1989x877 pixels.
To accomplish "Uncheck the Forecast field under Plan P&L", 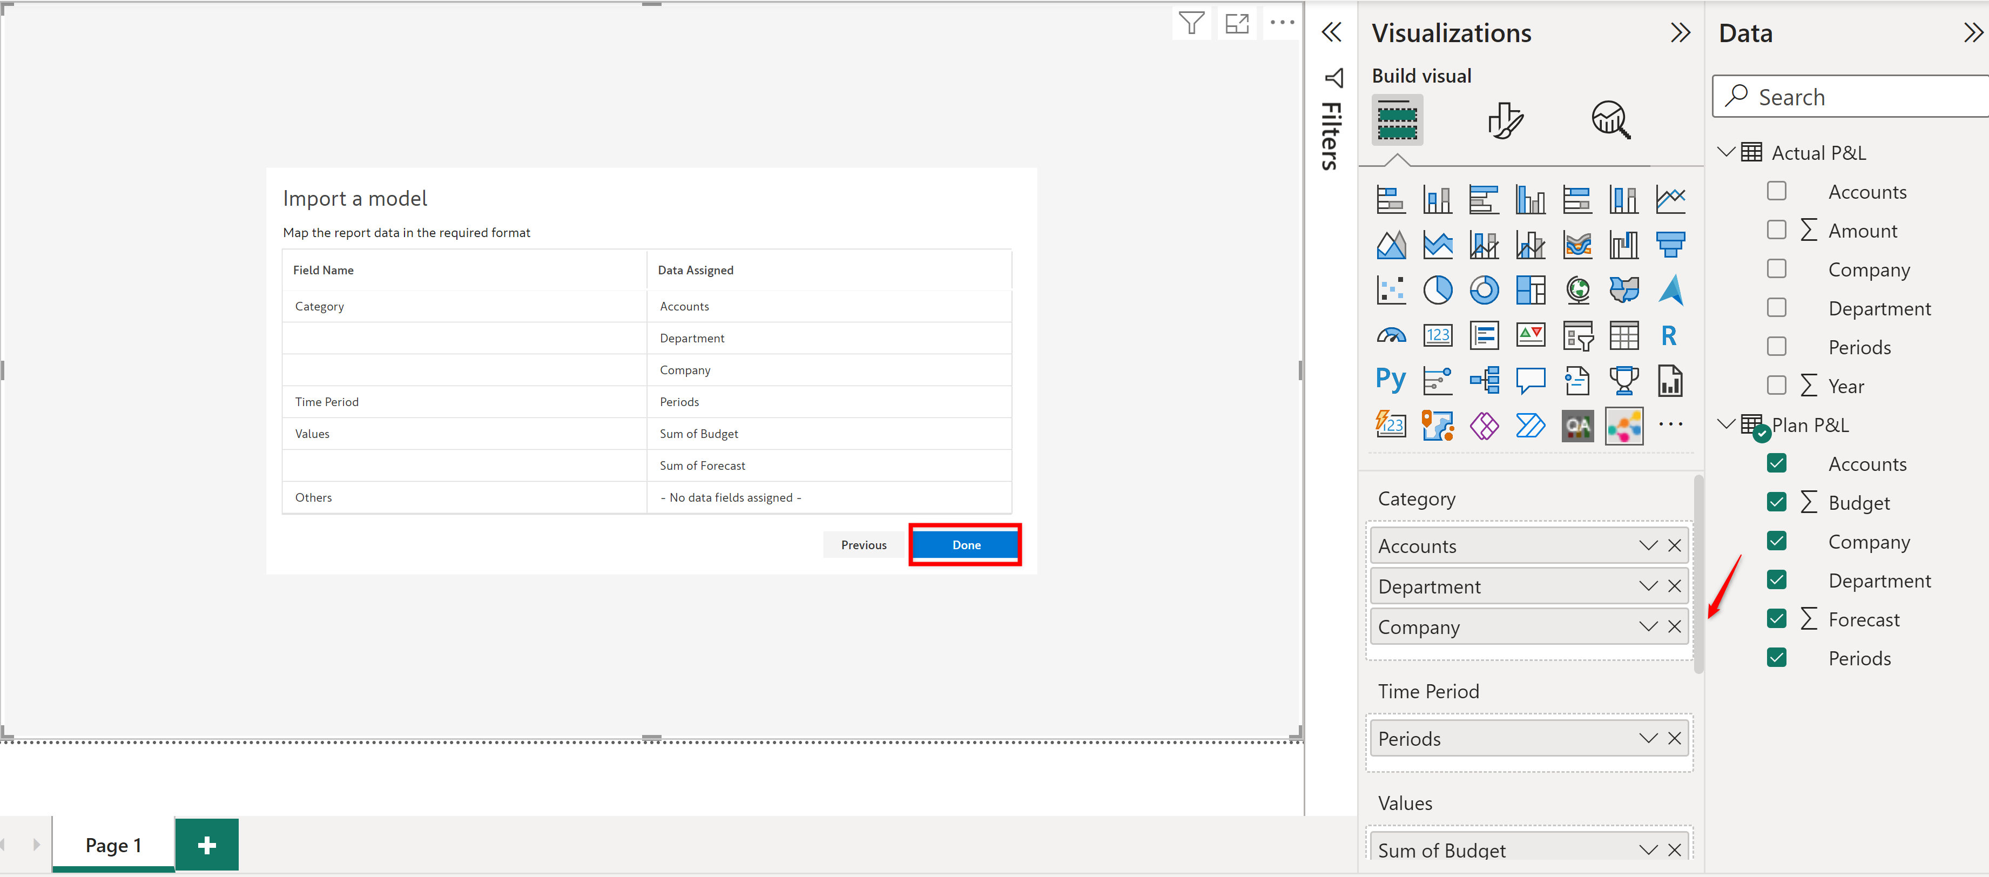I will coord(1776,619).
